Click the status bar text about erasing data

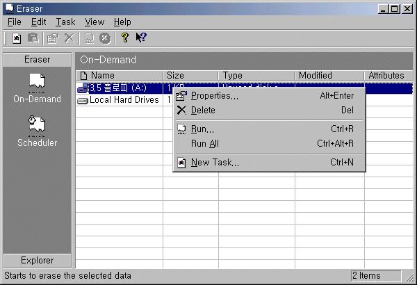click(68, 276)
